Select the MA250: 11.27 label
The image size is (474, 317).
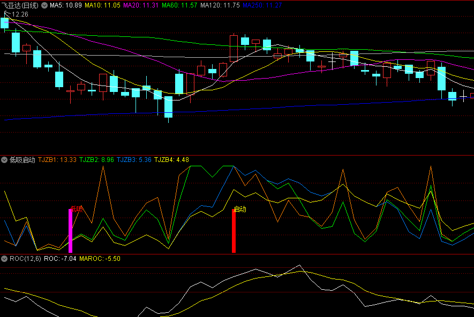[262, 5]
